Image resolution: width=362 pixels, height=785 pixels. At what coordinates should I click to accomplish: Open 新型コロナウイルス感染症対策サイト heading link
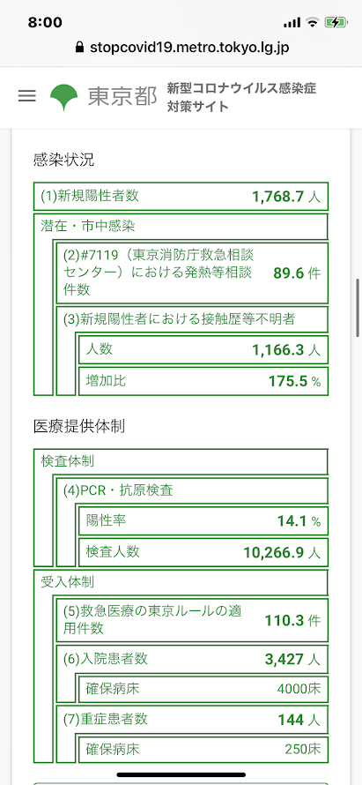tap(241, 97)
